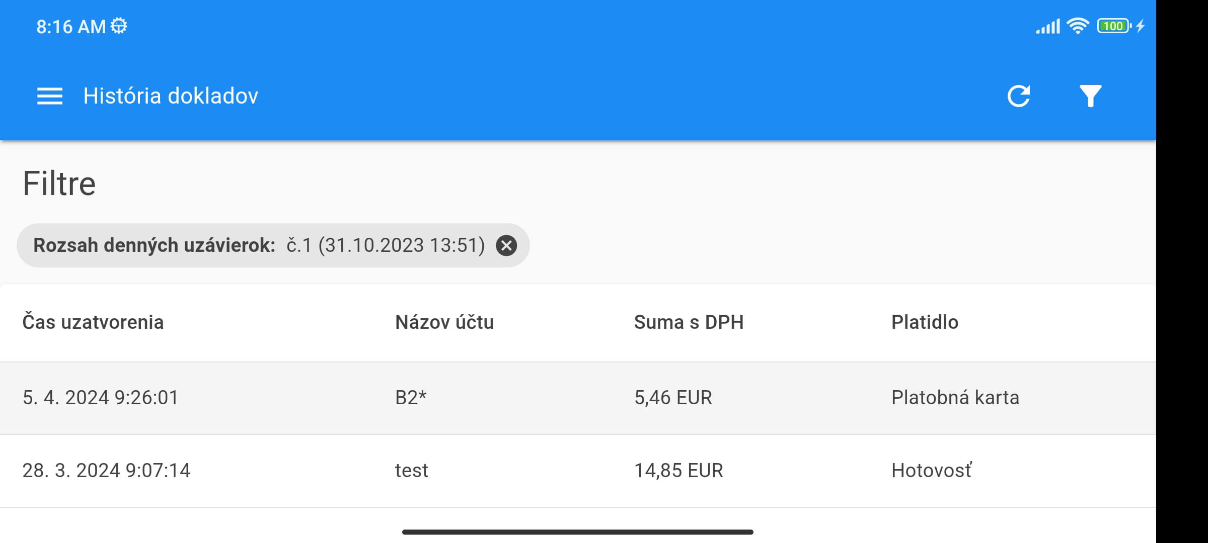
Task: Click the 14,85 EUR amount cell
Action: 678,471
